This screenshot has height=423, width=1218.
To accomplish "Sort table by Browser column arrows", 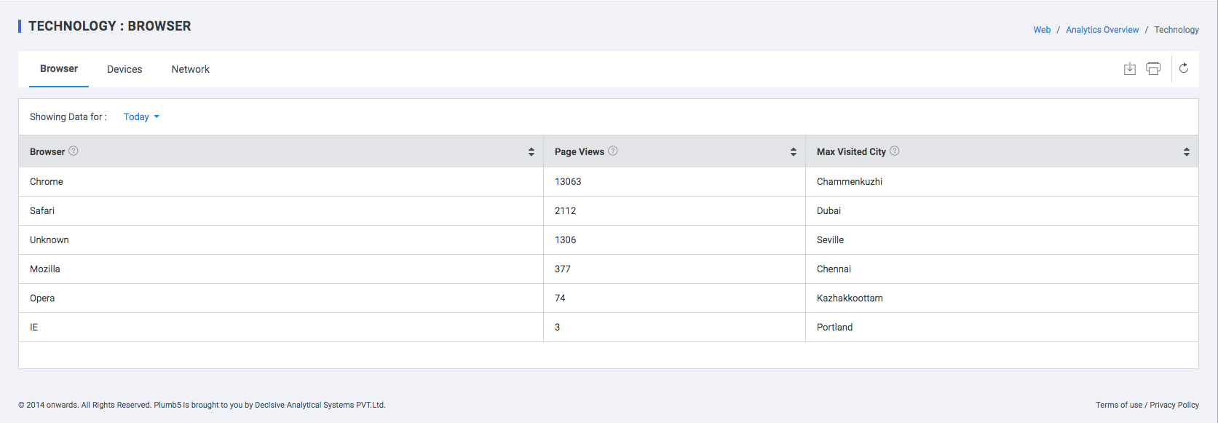I will 531,151.
